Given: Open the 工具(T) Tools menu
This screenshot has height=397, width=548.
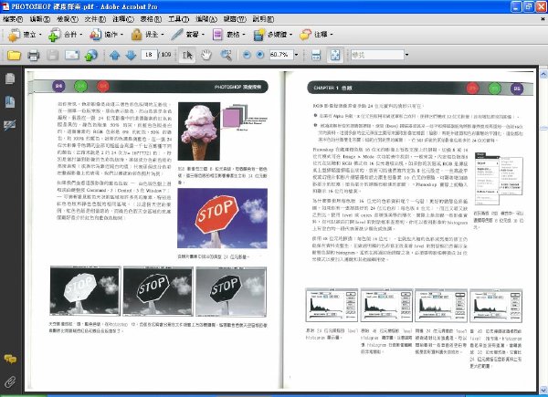Looking at the screenshot, I should coord(179,19).
